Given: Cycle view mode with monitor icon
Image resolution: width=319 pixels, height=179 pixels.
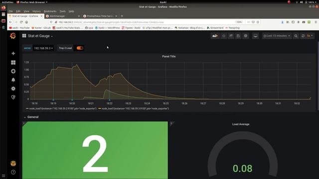Looking at the screenshot, I should [255, 36].
